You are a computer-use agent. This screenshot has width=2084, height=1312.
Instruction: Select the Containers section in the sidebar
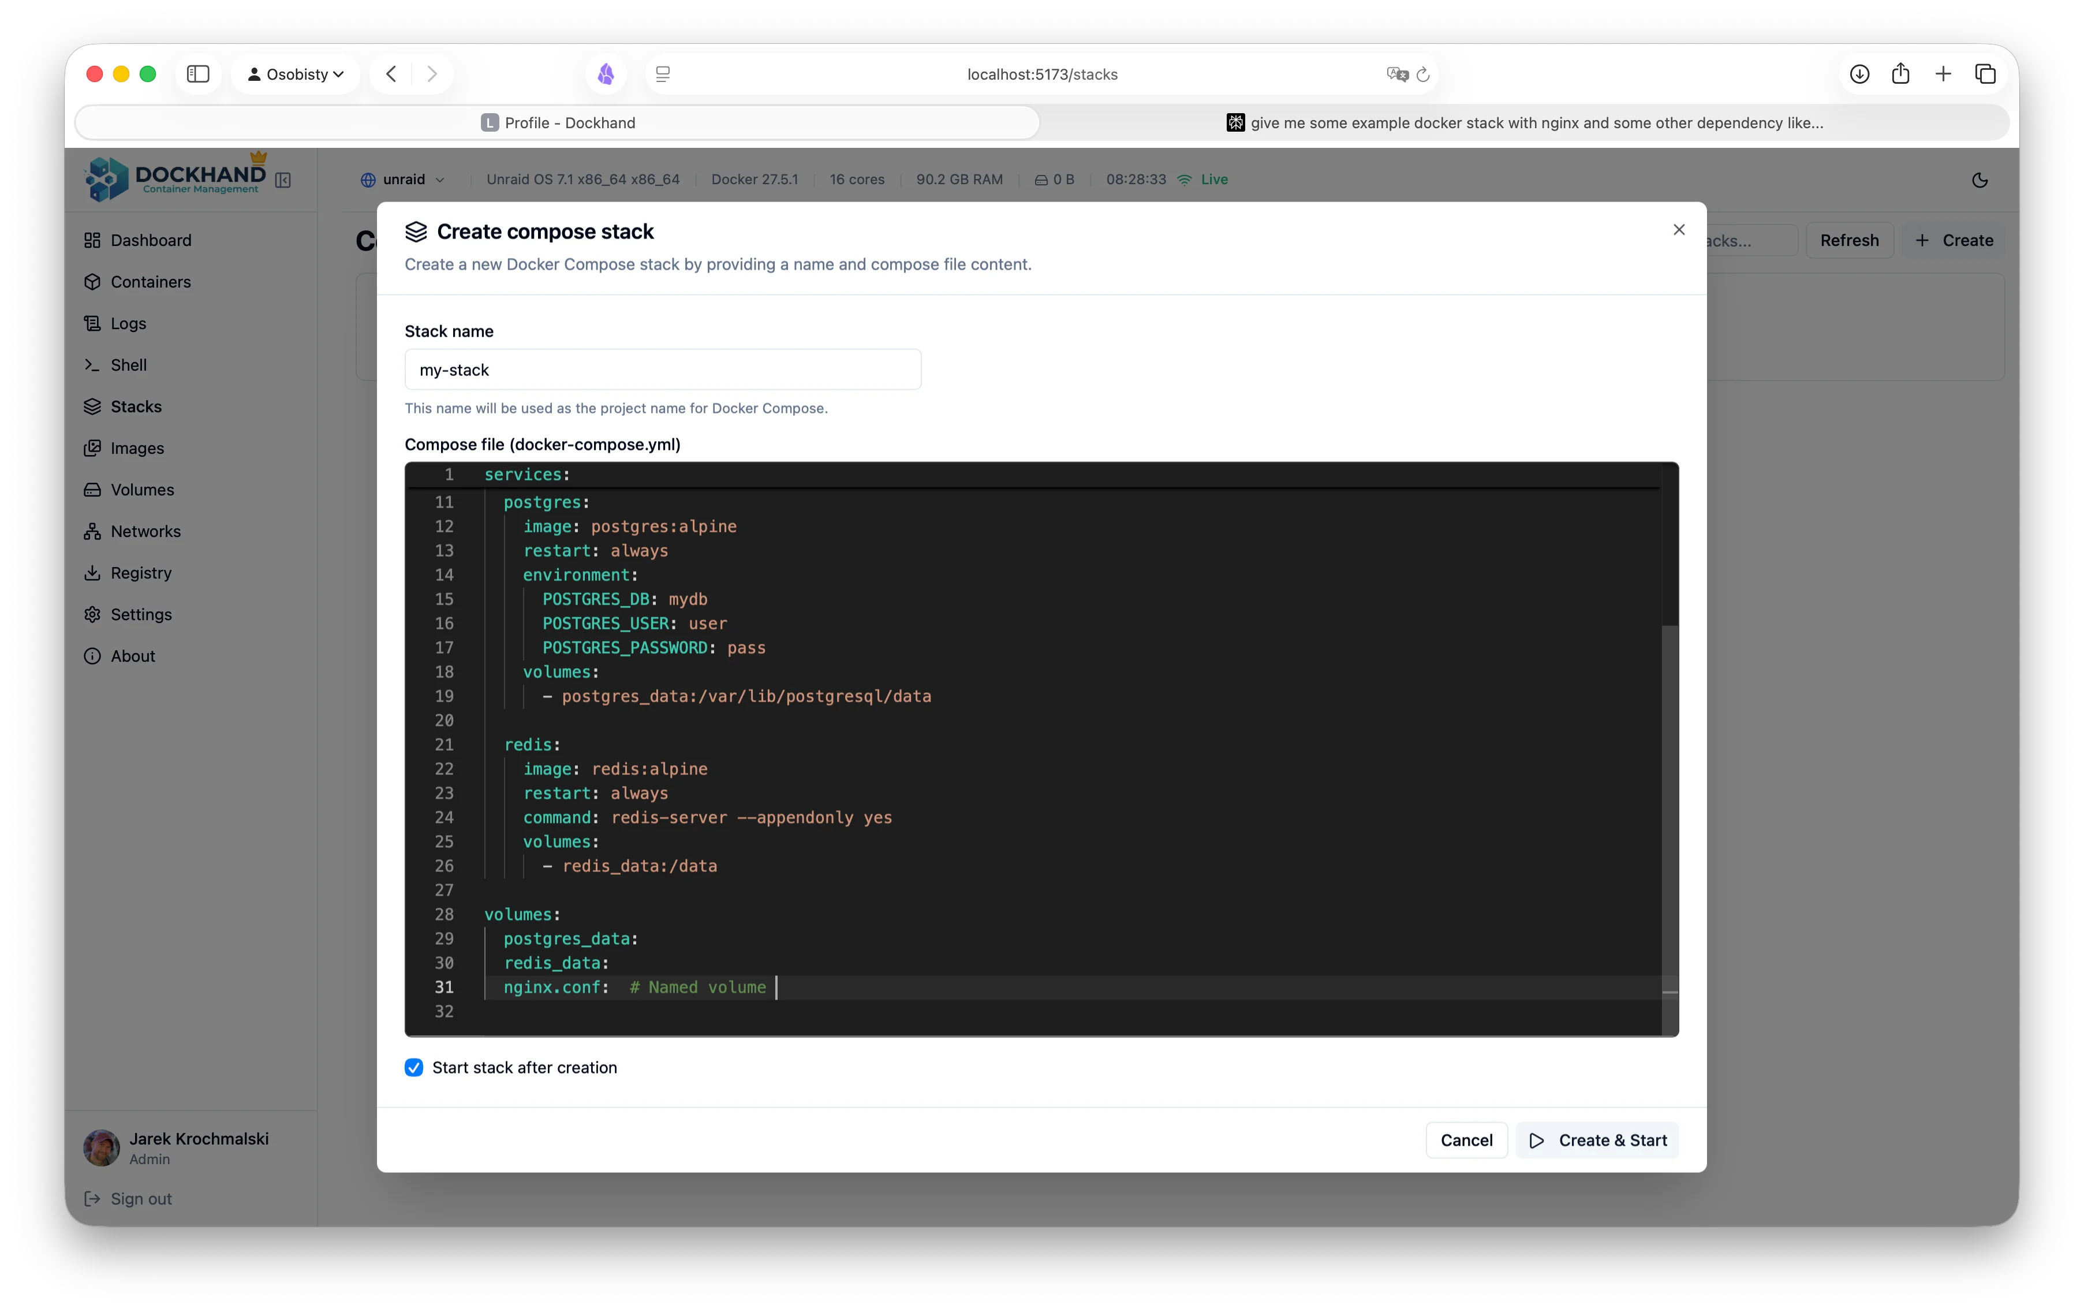click(151, 281)
